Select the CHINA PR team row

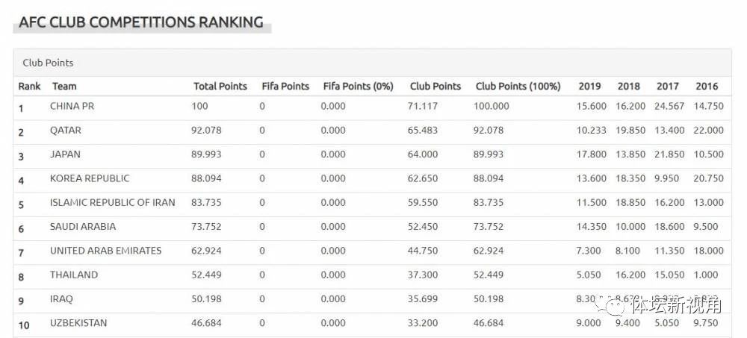point(372,107)
